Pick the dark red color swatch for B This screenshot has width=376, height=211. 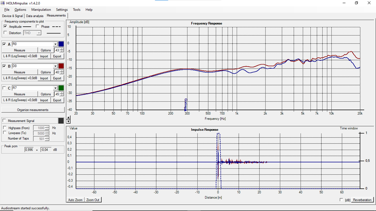pyautogui.click(x=61, y=66)
